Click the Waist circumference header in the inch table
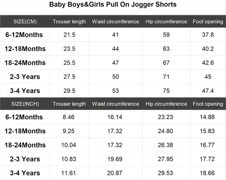This screenshot has height=180, width=226. click(116, 104)
